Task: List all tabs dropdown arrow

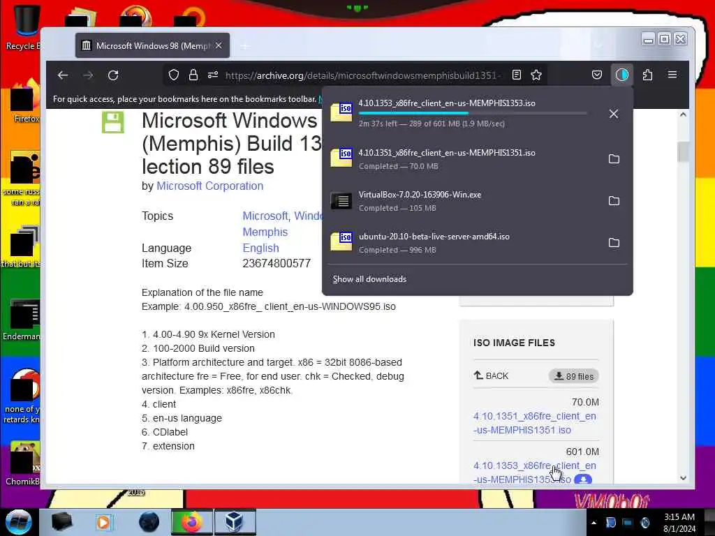Action: click(599, 45)
